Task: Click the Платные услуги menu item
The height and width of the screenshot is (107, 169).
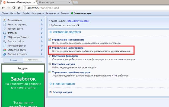Action: (x=82, y=13)
